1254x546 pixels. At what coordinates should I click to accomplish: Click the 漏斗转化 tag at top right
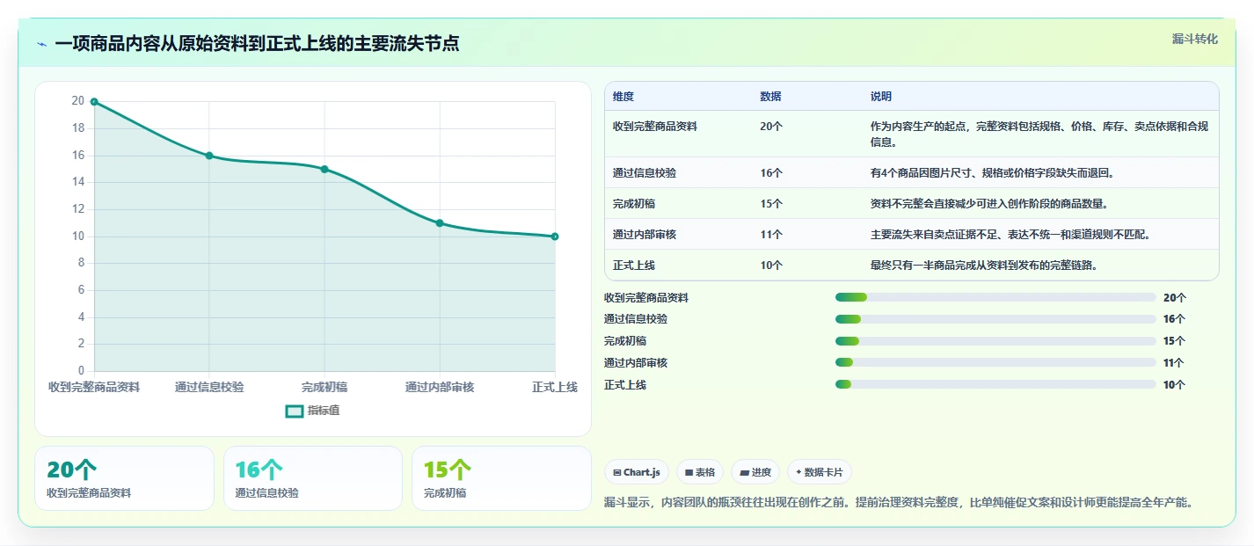pos(1195,39)
